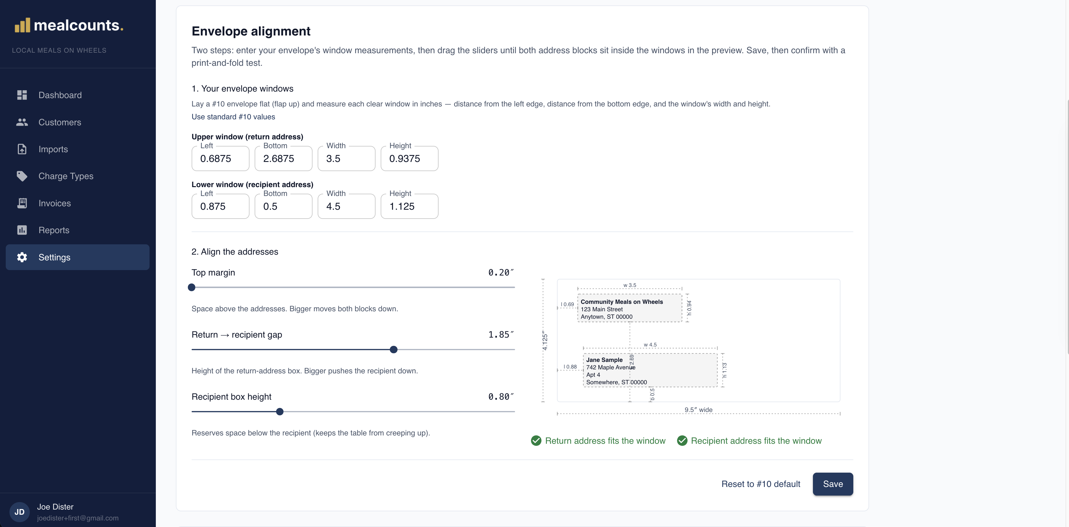Go to the Customers section
The width and height of the screenshot is (1069, 527).
coord(78,122)
